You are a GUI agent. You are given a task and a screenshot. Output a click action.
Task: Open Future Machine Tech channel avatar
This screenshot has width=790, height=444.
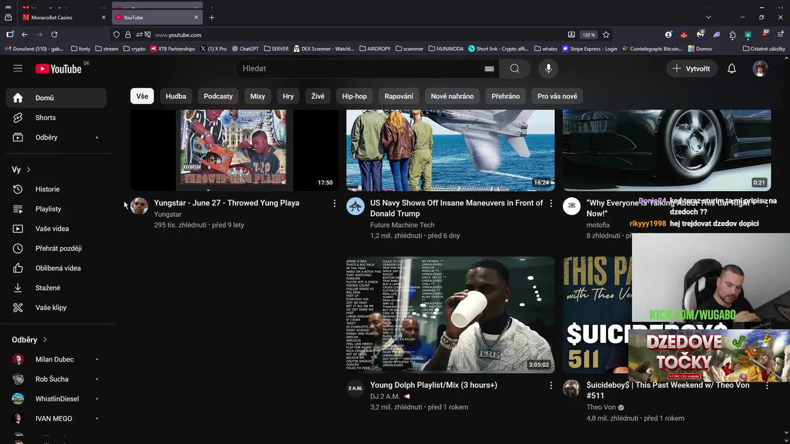tap(355, 206)
